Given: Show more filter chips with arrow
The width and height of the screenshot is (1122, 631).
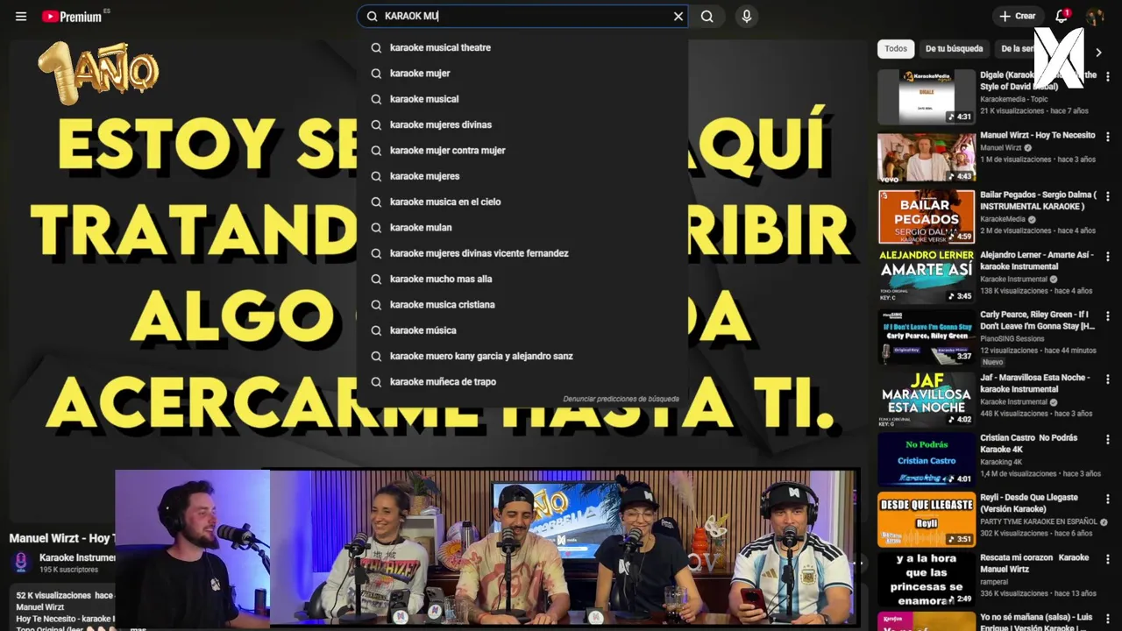Looking at the screenshot, I should (1098, 52).
